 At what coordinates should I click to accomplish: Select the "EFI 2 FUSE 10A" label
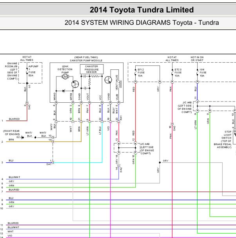[141, 73]
